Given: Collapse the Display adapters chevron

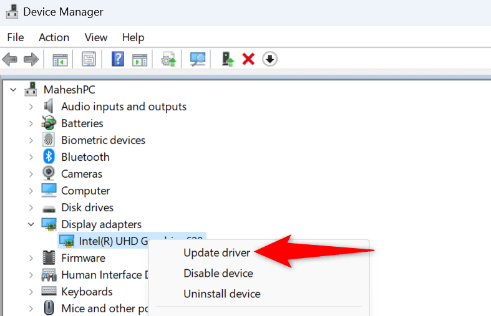Looking at the screenshot, I should pyautogui.click(x=31, y=224).
